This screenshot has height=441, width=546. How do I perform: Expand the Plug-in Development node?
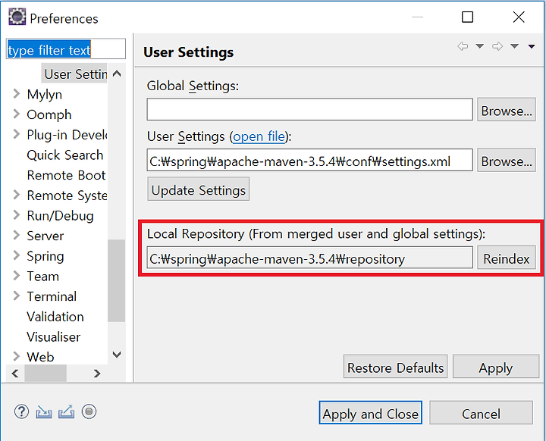[x=16, y=134]
